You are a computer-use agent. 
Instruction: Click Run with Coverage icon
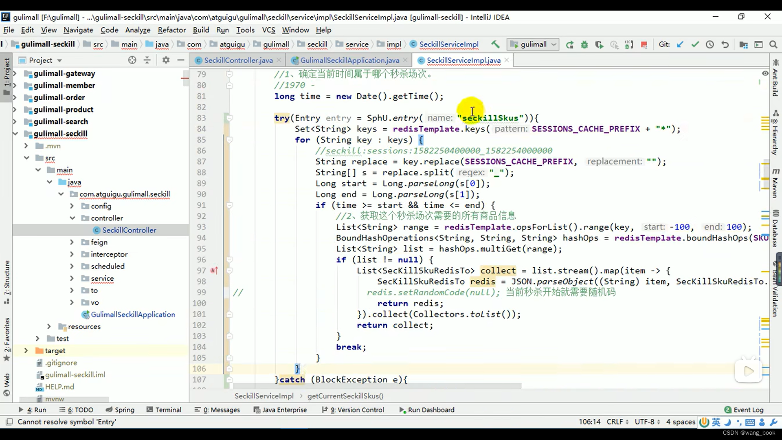(599, 44)
